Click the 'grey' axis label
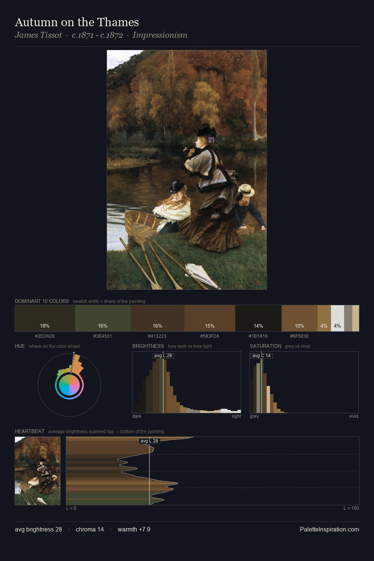The image size is (374, 561). (254, 416)
